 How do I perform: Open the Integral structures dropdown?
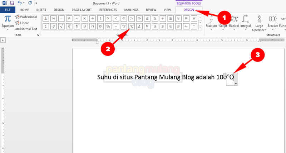click(x=246, y=23)
